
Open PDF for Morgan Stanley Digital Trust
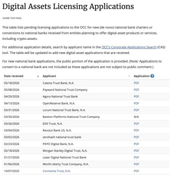click(136, 151)
